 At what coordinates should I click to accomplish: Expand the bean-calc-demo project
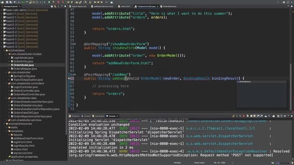(2, 10)
